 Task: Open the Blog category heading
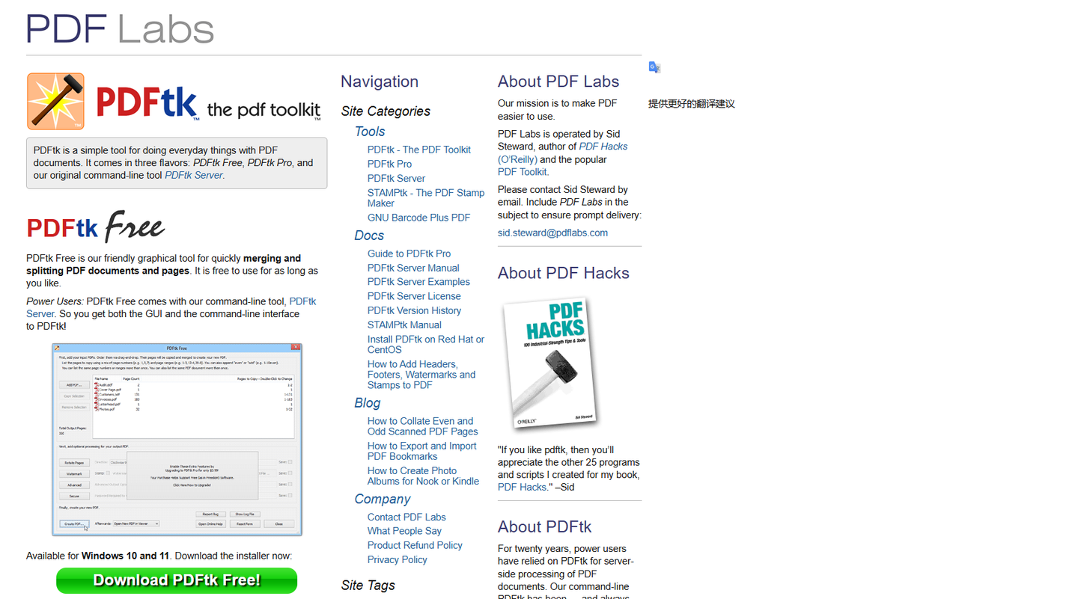[368, 403]
